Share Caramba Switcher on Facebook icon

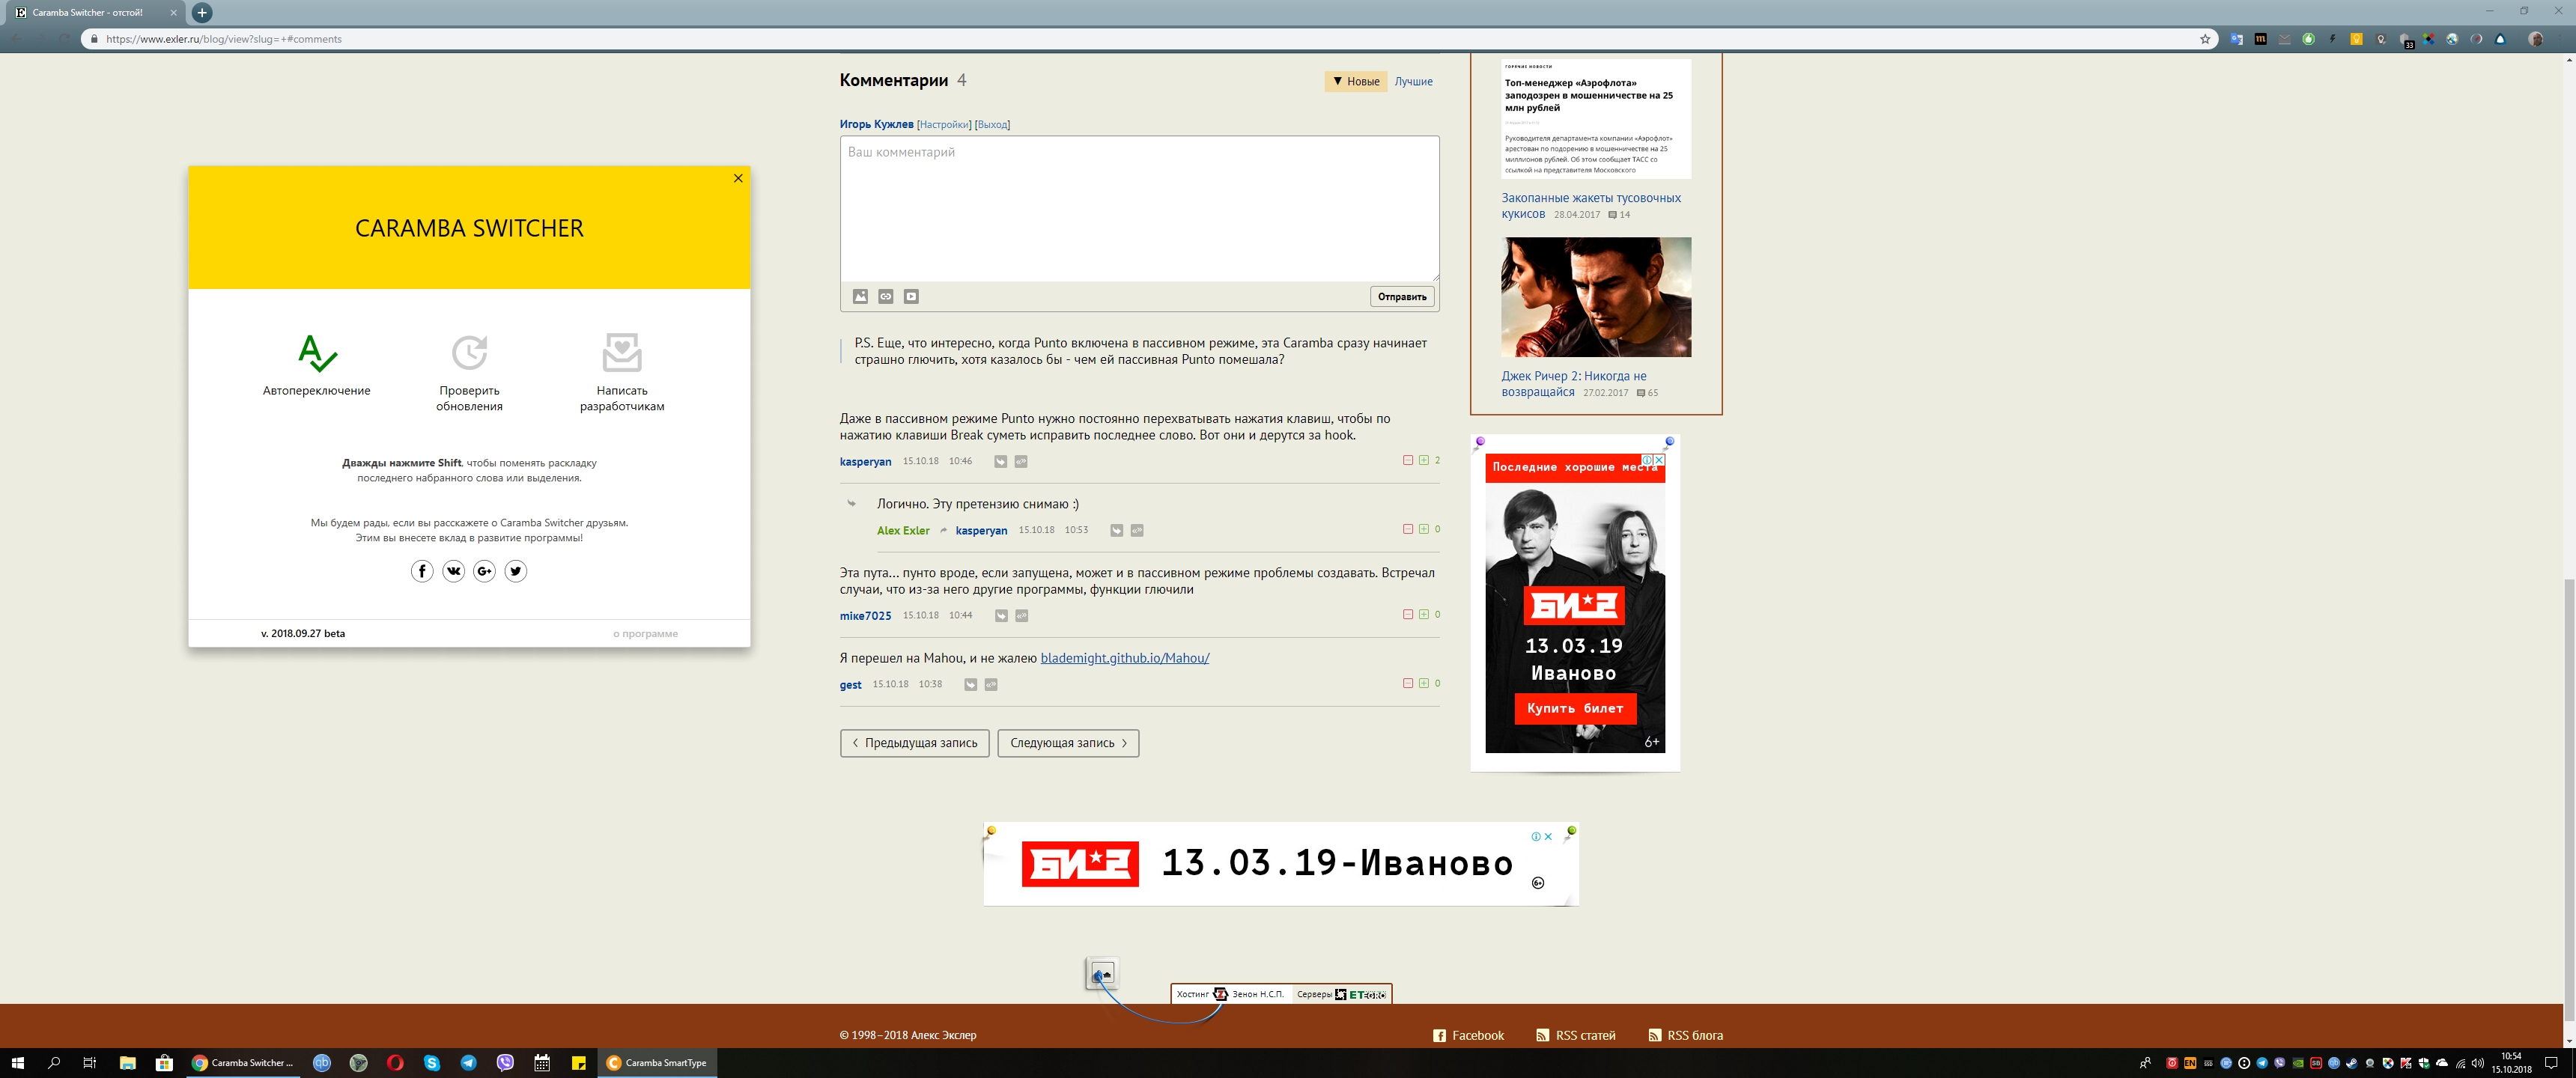pyautogui.click(x=422, y=571)
